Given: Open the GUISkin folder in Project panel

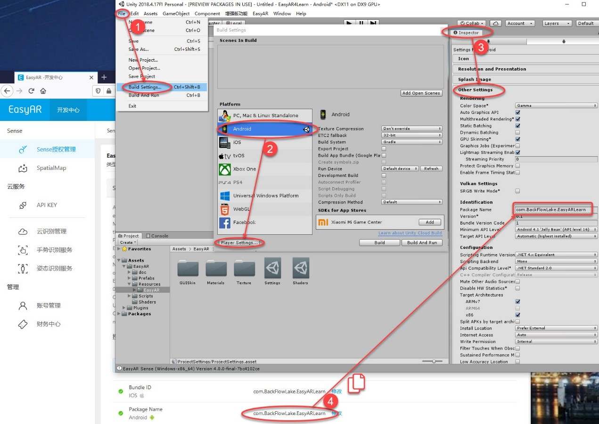Looking at the screenshot, I should (x=188, y=268).
